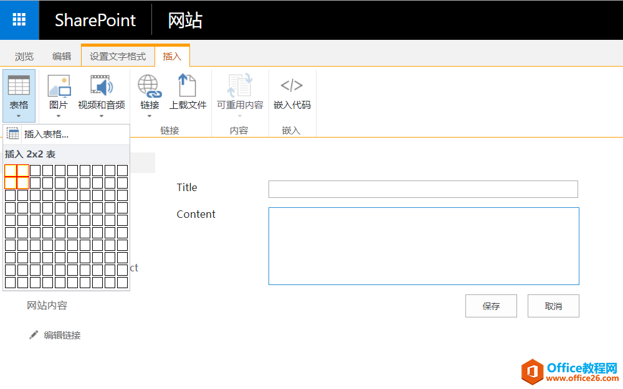The height and width of the screenshot is (389, 623).
Task: Click the 表格 table icon
Action: point(19,87)
